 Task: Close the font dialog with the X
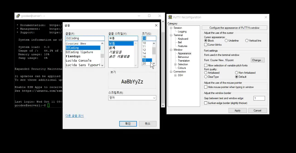[x=156, y=25]
